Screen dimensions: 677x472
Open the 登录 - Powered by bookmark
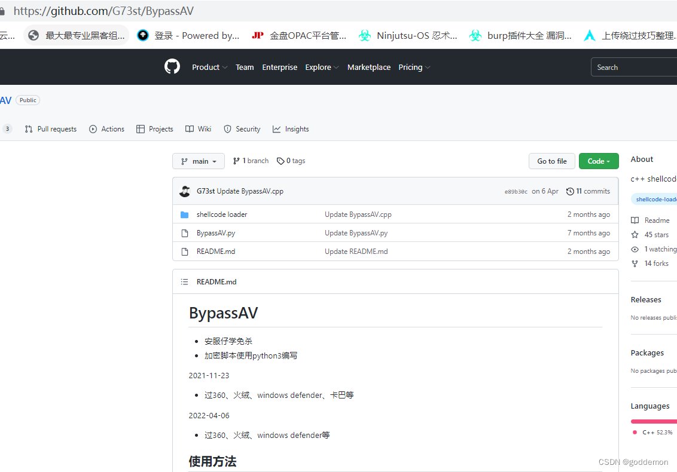(188, 35)
